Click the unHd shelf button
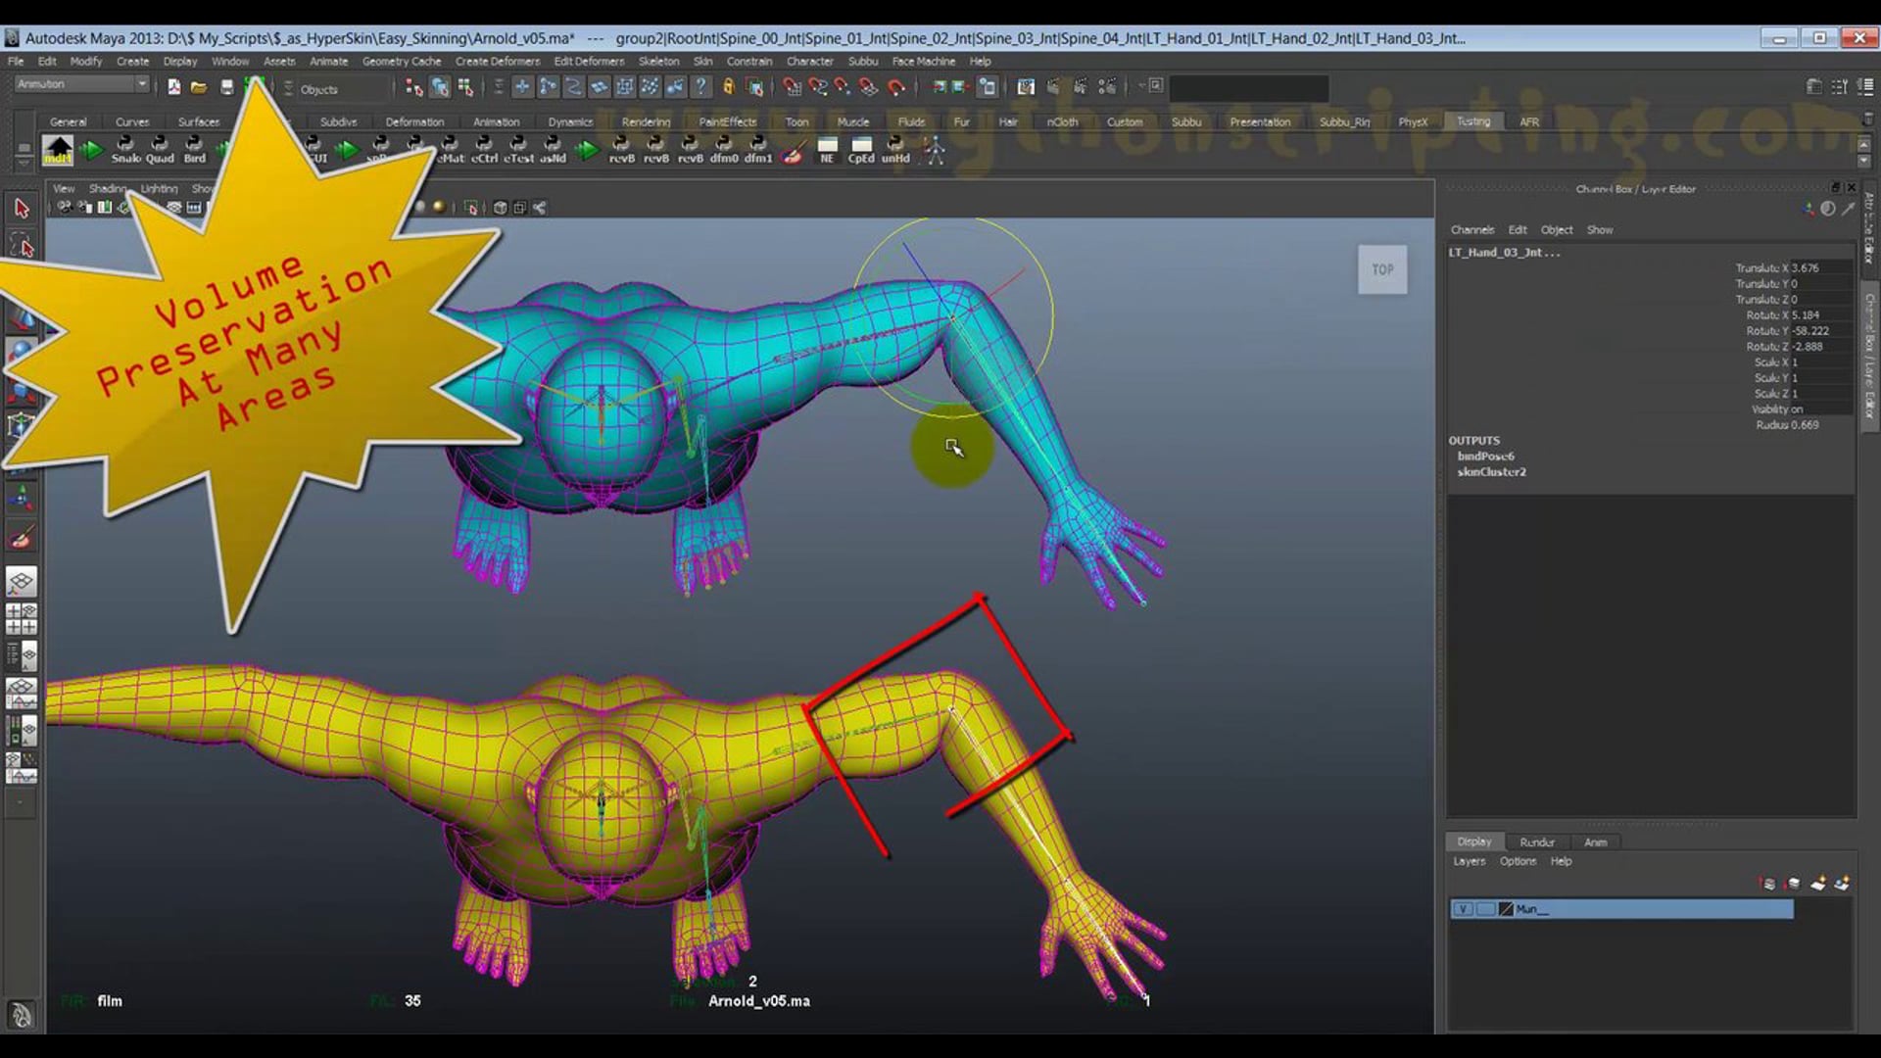The image size is (1881, 1058). tap(895, 150)
